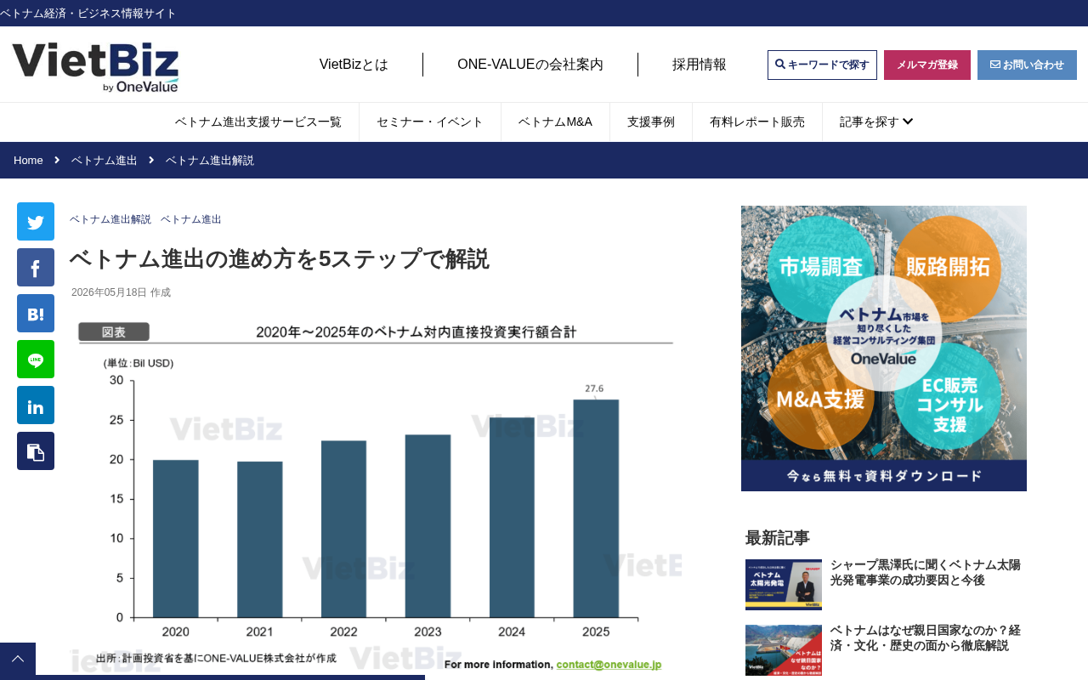Open ベトナムM&A menu item
Screen dimensions: 1088x680
(x=555, y=122)
